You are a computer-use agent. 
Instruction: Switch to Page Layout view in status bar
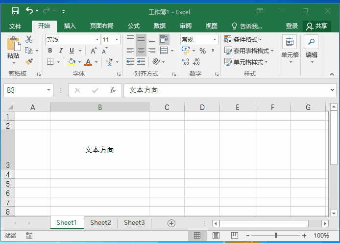coord(216,236)
